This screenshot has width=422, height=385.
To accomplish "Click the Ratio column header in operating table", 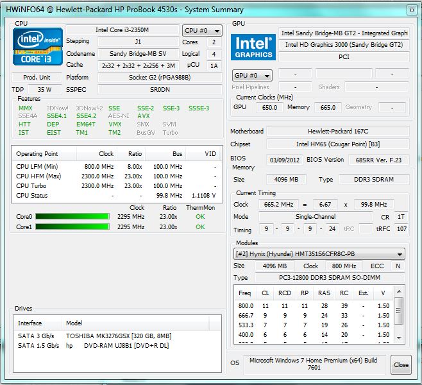I will [x=131, y=154].
